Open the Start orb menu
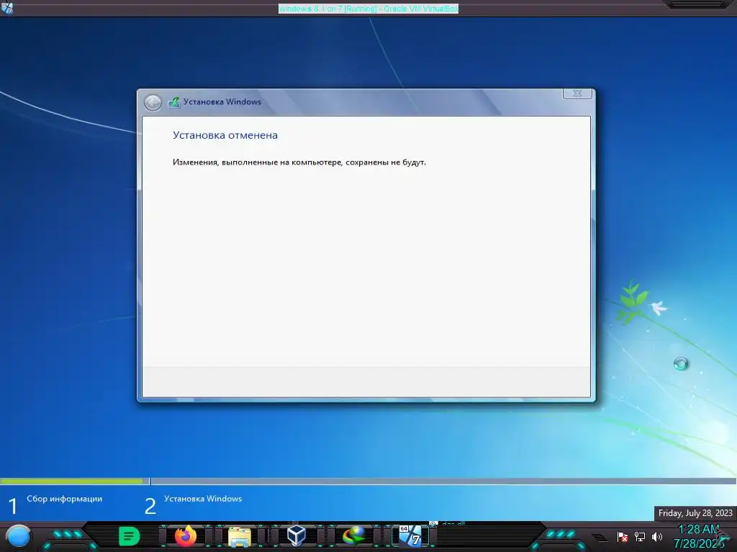 pos(18,536)
